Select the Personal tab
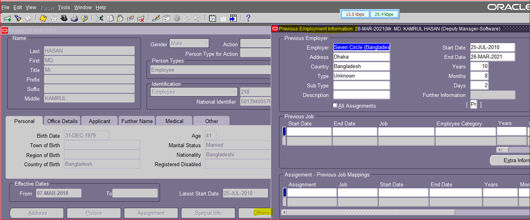 coord(24,121)
